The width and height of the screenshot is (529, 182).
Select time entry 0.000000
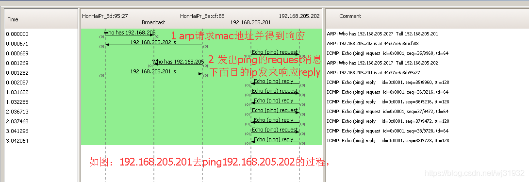pyautogui.click(x=17, y=34)
